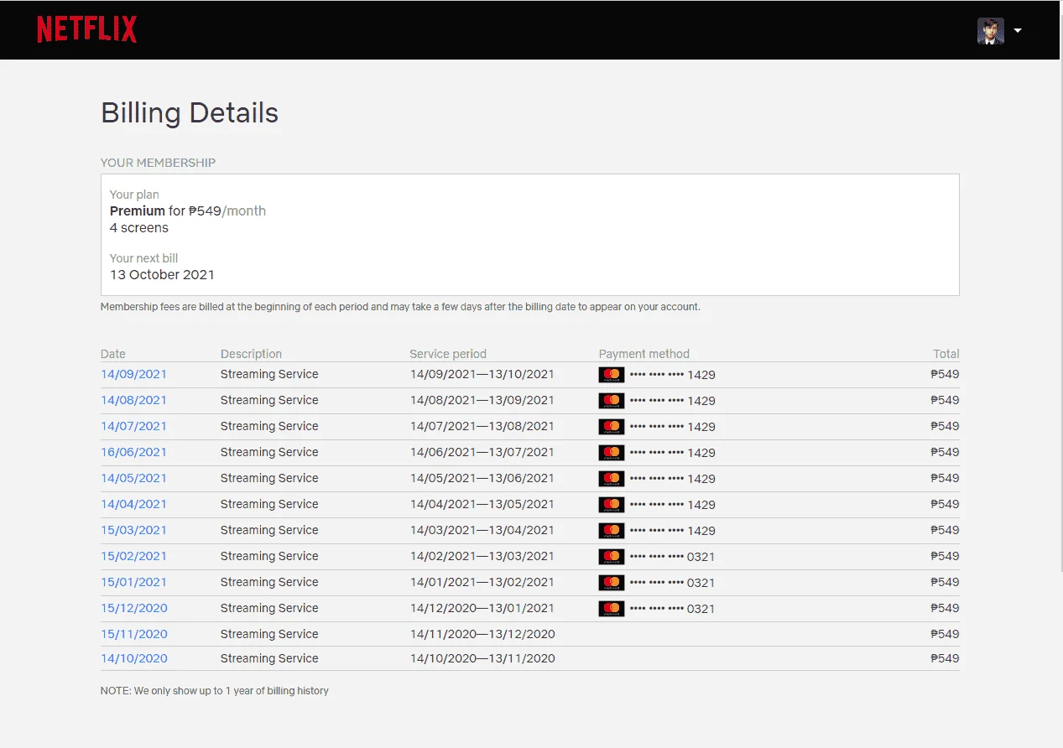This screenshot has width=1063, height=748.
Task: Click service period 14/10/2020—13/11/2020
Action: click(x=482, y=659)
